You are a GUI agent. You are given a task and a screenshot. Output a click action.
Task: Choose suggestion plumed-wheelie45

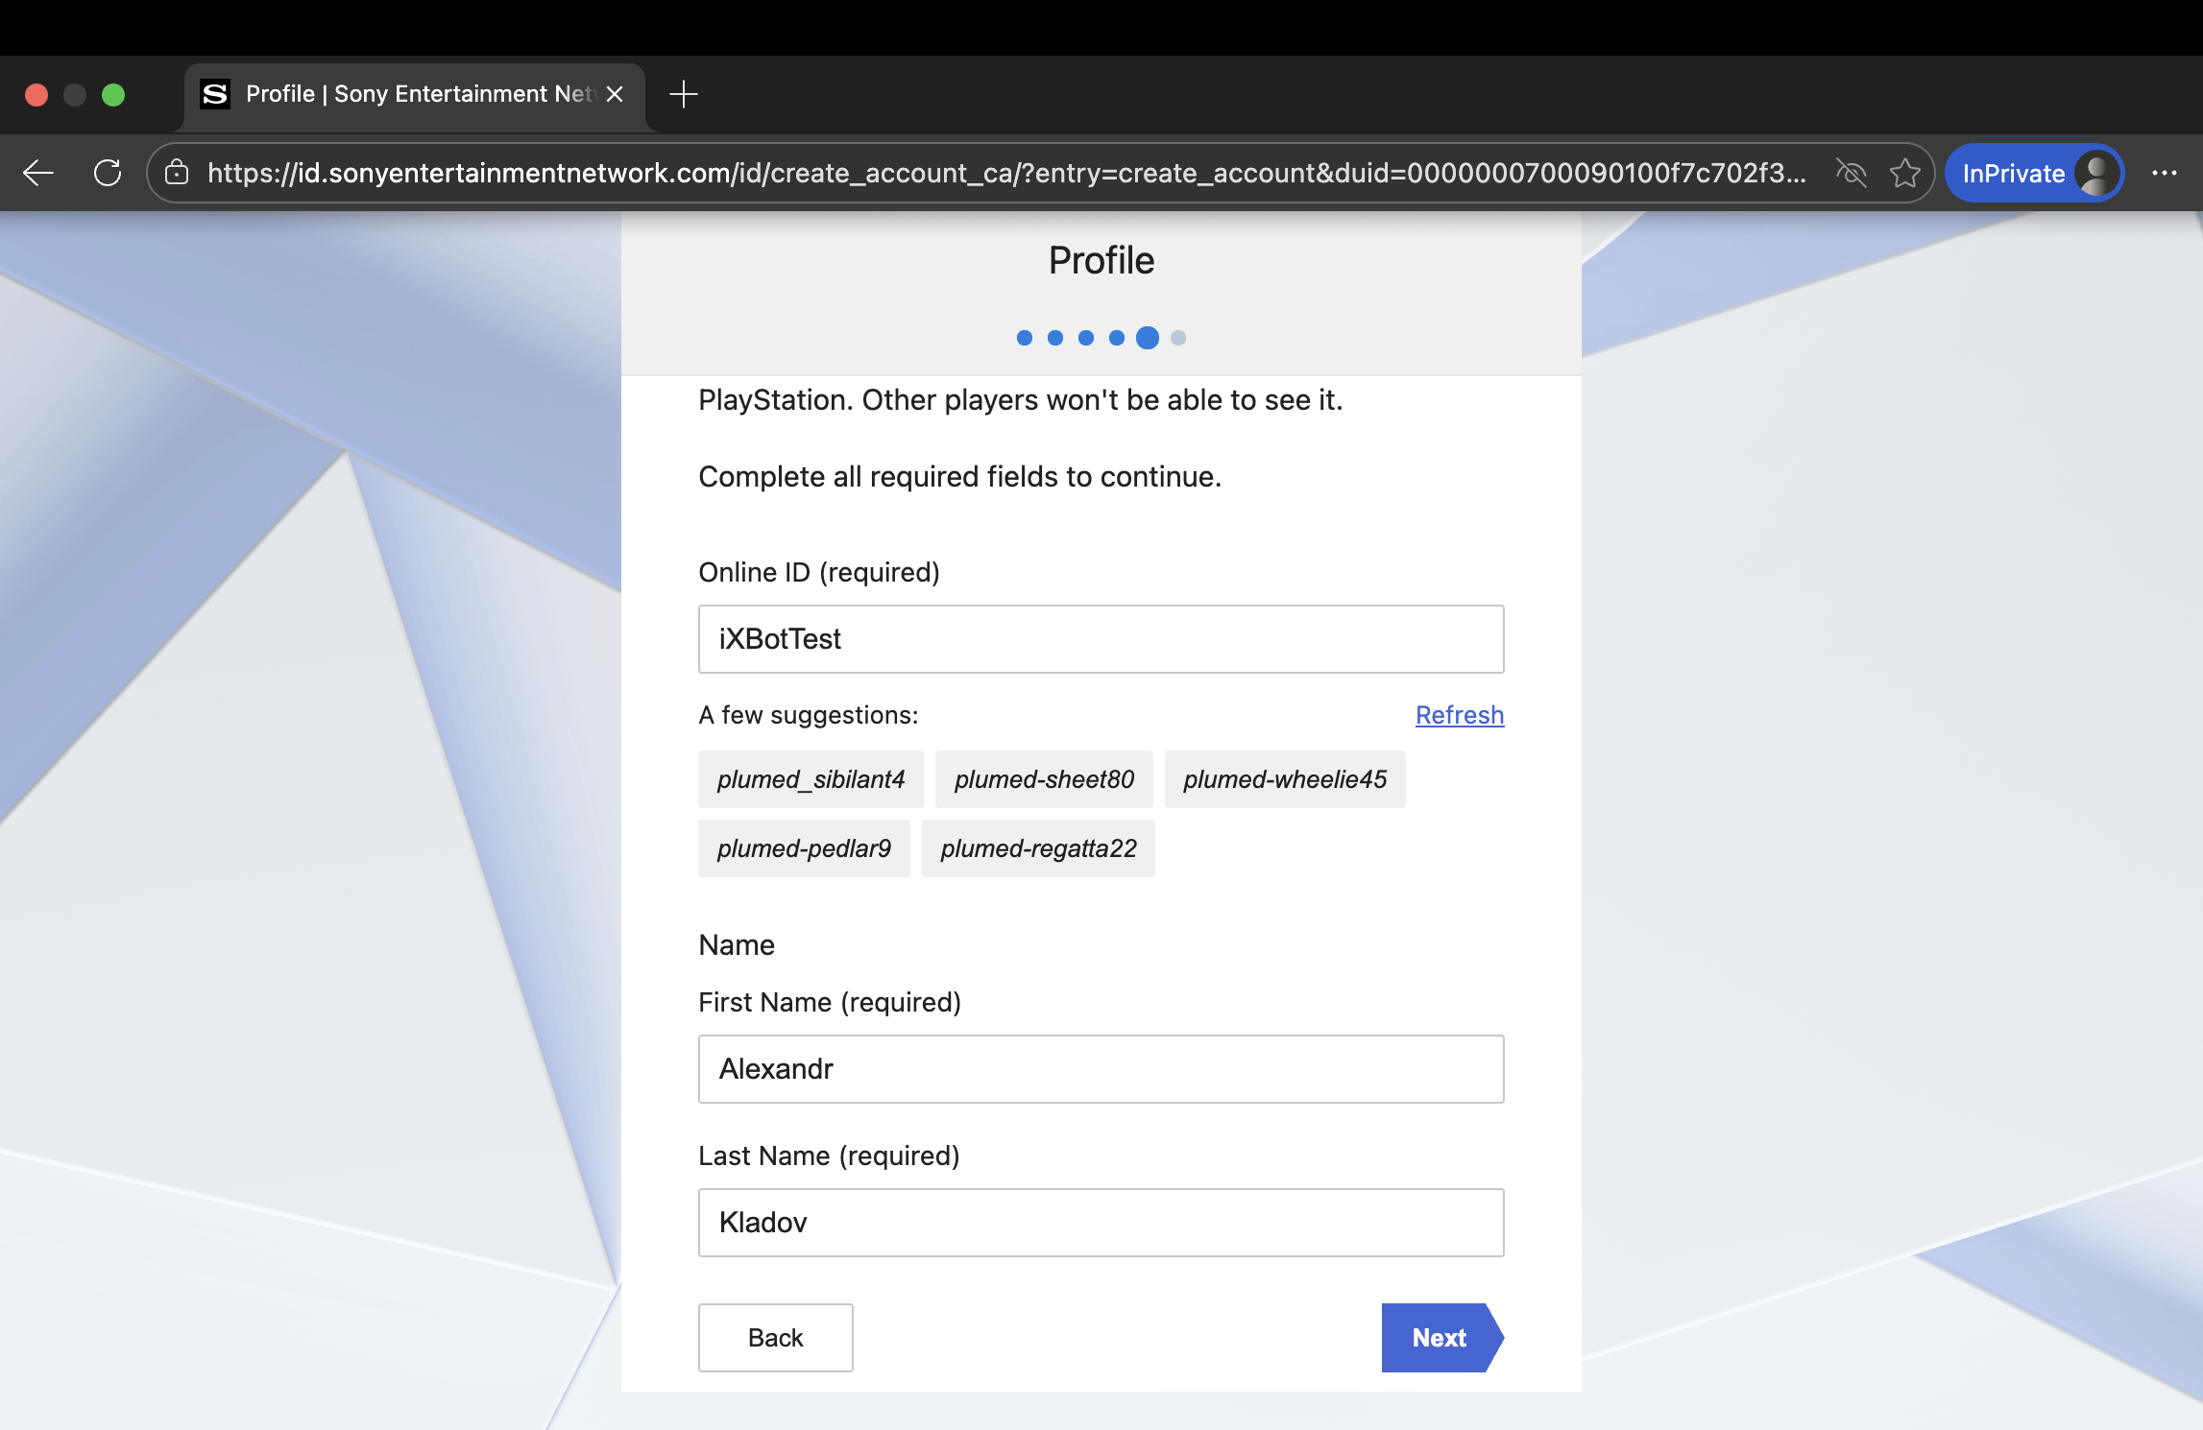tap(1284, 779)
